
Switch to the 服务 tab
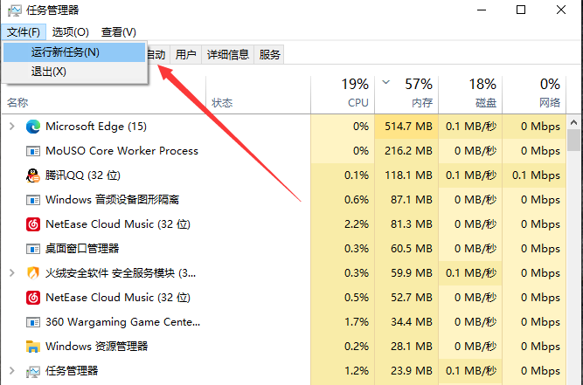click(x=269, y=55)
